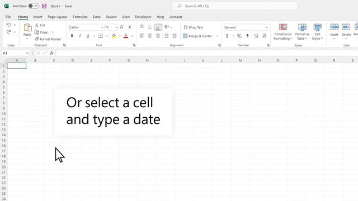Increase font size with larger A icon
The width and height of the screenshot is (358, 201).
click(x=122, y=27)
